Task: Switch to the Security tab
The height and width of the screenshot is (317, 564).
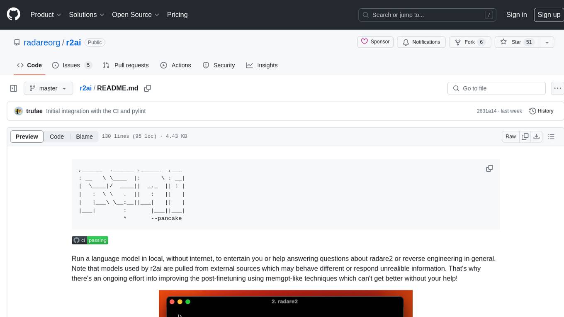Action: (x=219, y=65)
